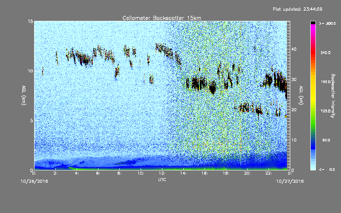The image size is (341, 213).
Task: Click the 5 km tick label on left axis
Action: point(32,121)
